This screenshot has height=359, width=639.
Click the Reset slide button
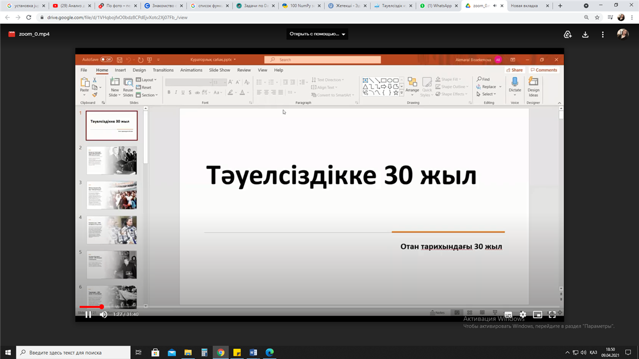144,87
